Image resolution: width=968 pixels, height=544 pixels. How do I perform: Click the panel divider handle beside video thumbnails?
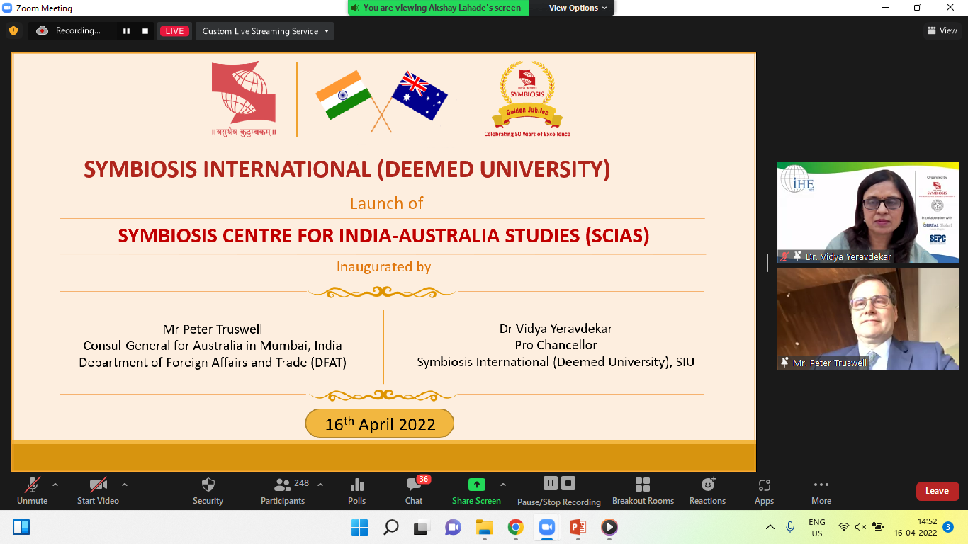[x=768, y=263]
